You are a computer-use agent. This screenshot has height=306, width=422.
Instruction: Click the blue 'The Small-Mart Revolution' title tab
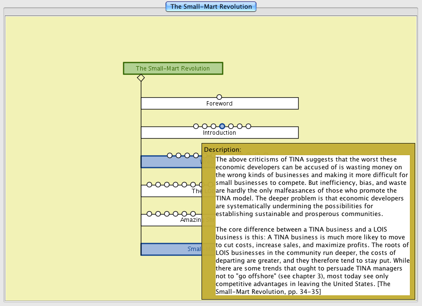pyautogui.click(x=211, y=7)
